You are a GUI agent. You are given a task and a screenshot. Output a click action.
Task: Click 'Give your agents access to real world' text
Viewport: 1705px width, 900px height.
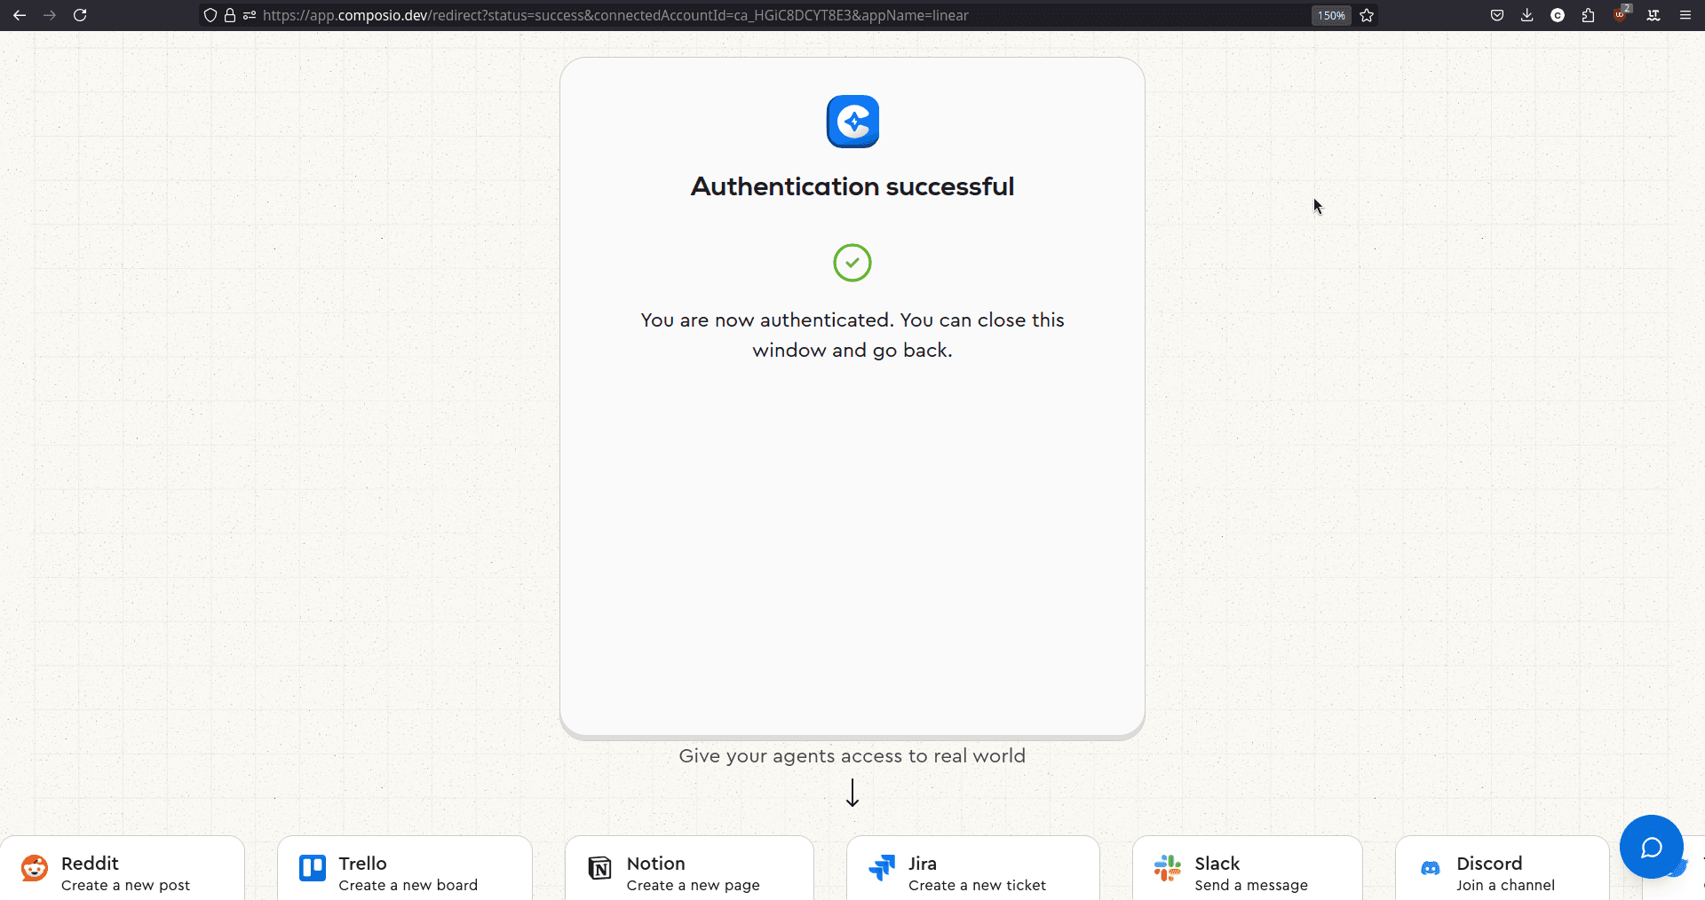(x=852, y=756)
